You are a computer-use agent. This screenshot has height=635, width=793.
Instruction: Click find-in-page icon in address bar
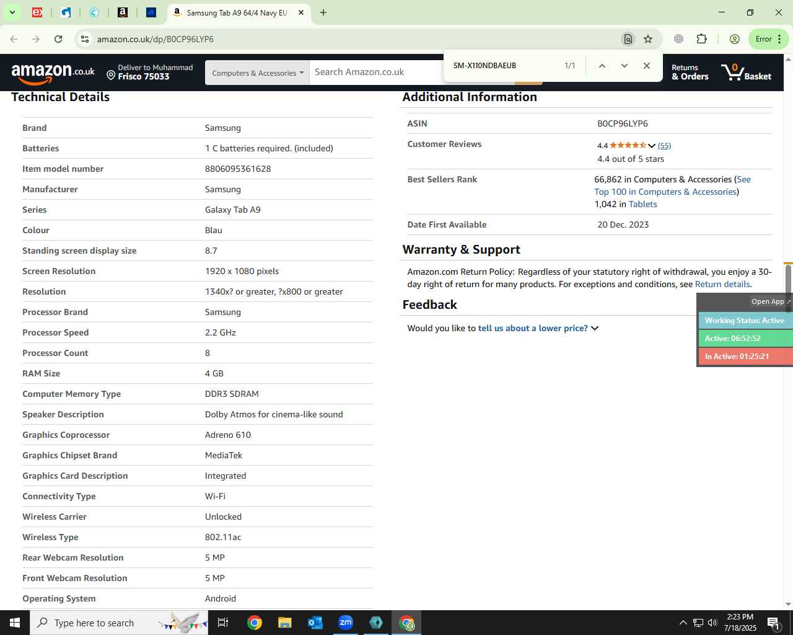coord(628,39)
